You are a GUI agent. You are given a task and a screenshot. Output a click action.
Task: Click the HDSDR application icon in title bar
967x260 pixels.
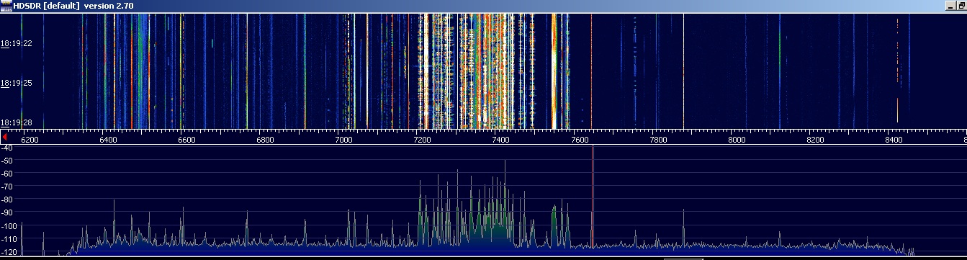(6, 5)
